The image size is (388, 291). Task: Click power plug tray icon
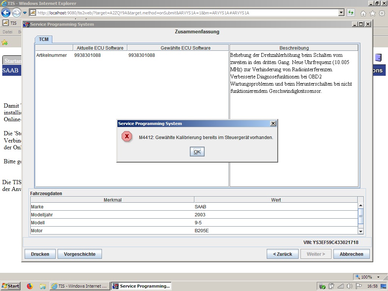tap(331, 286)
